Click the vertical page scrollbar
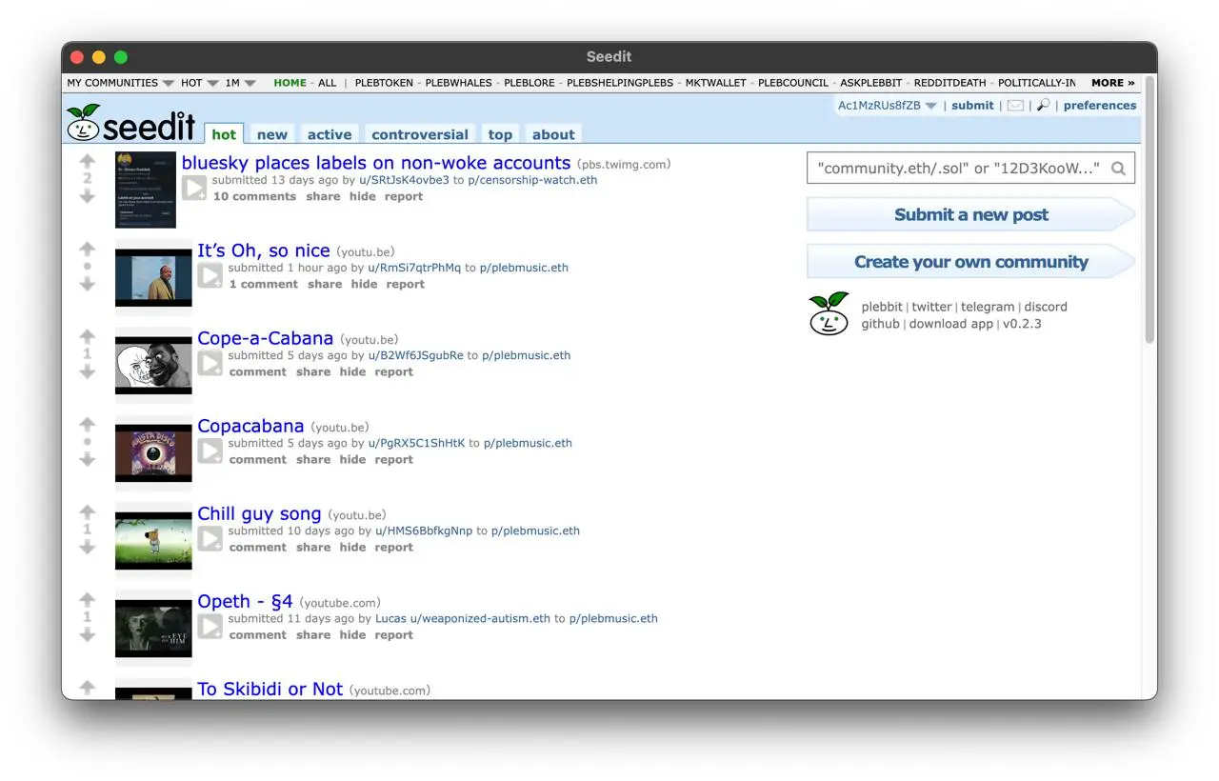Viewport: 1219px width, 781px height. [x=1149, y=210]
